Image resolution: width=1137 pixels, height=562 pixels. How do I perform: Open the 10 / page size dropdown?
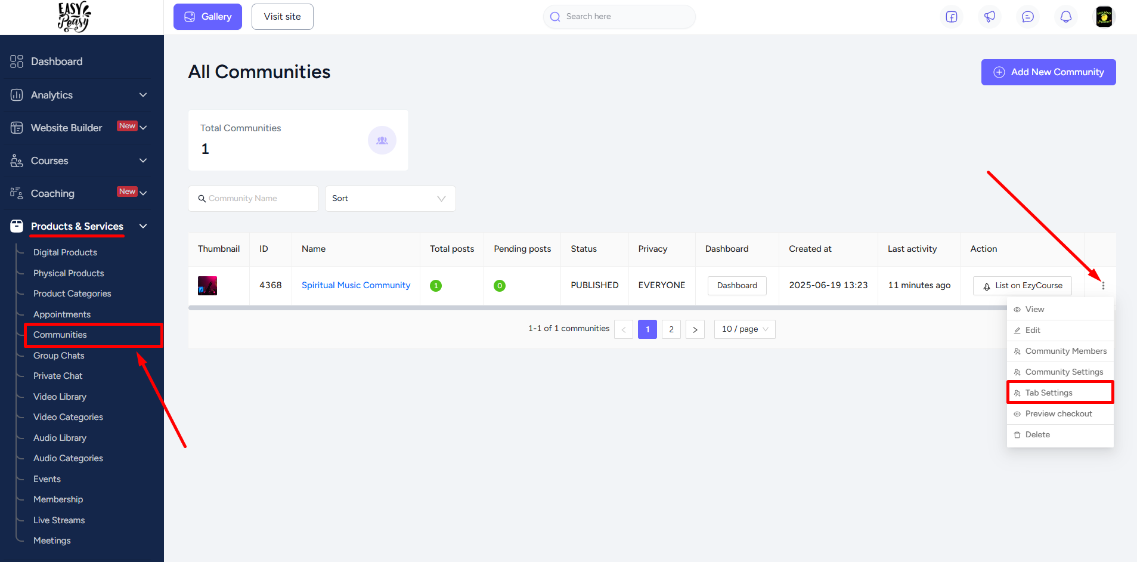click(745, 329)
